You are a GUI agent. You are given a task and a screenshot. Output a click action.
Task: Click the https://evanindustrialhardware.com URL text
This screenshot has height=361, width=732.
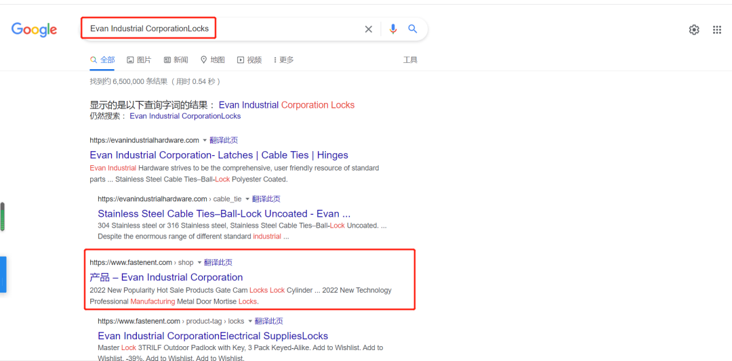(x=144, y=140)
